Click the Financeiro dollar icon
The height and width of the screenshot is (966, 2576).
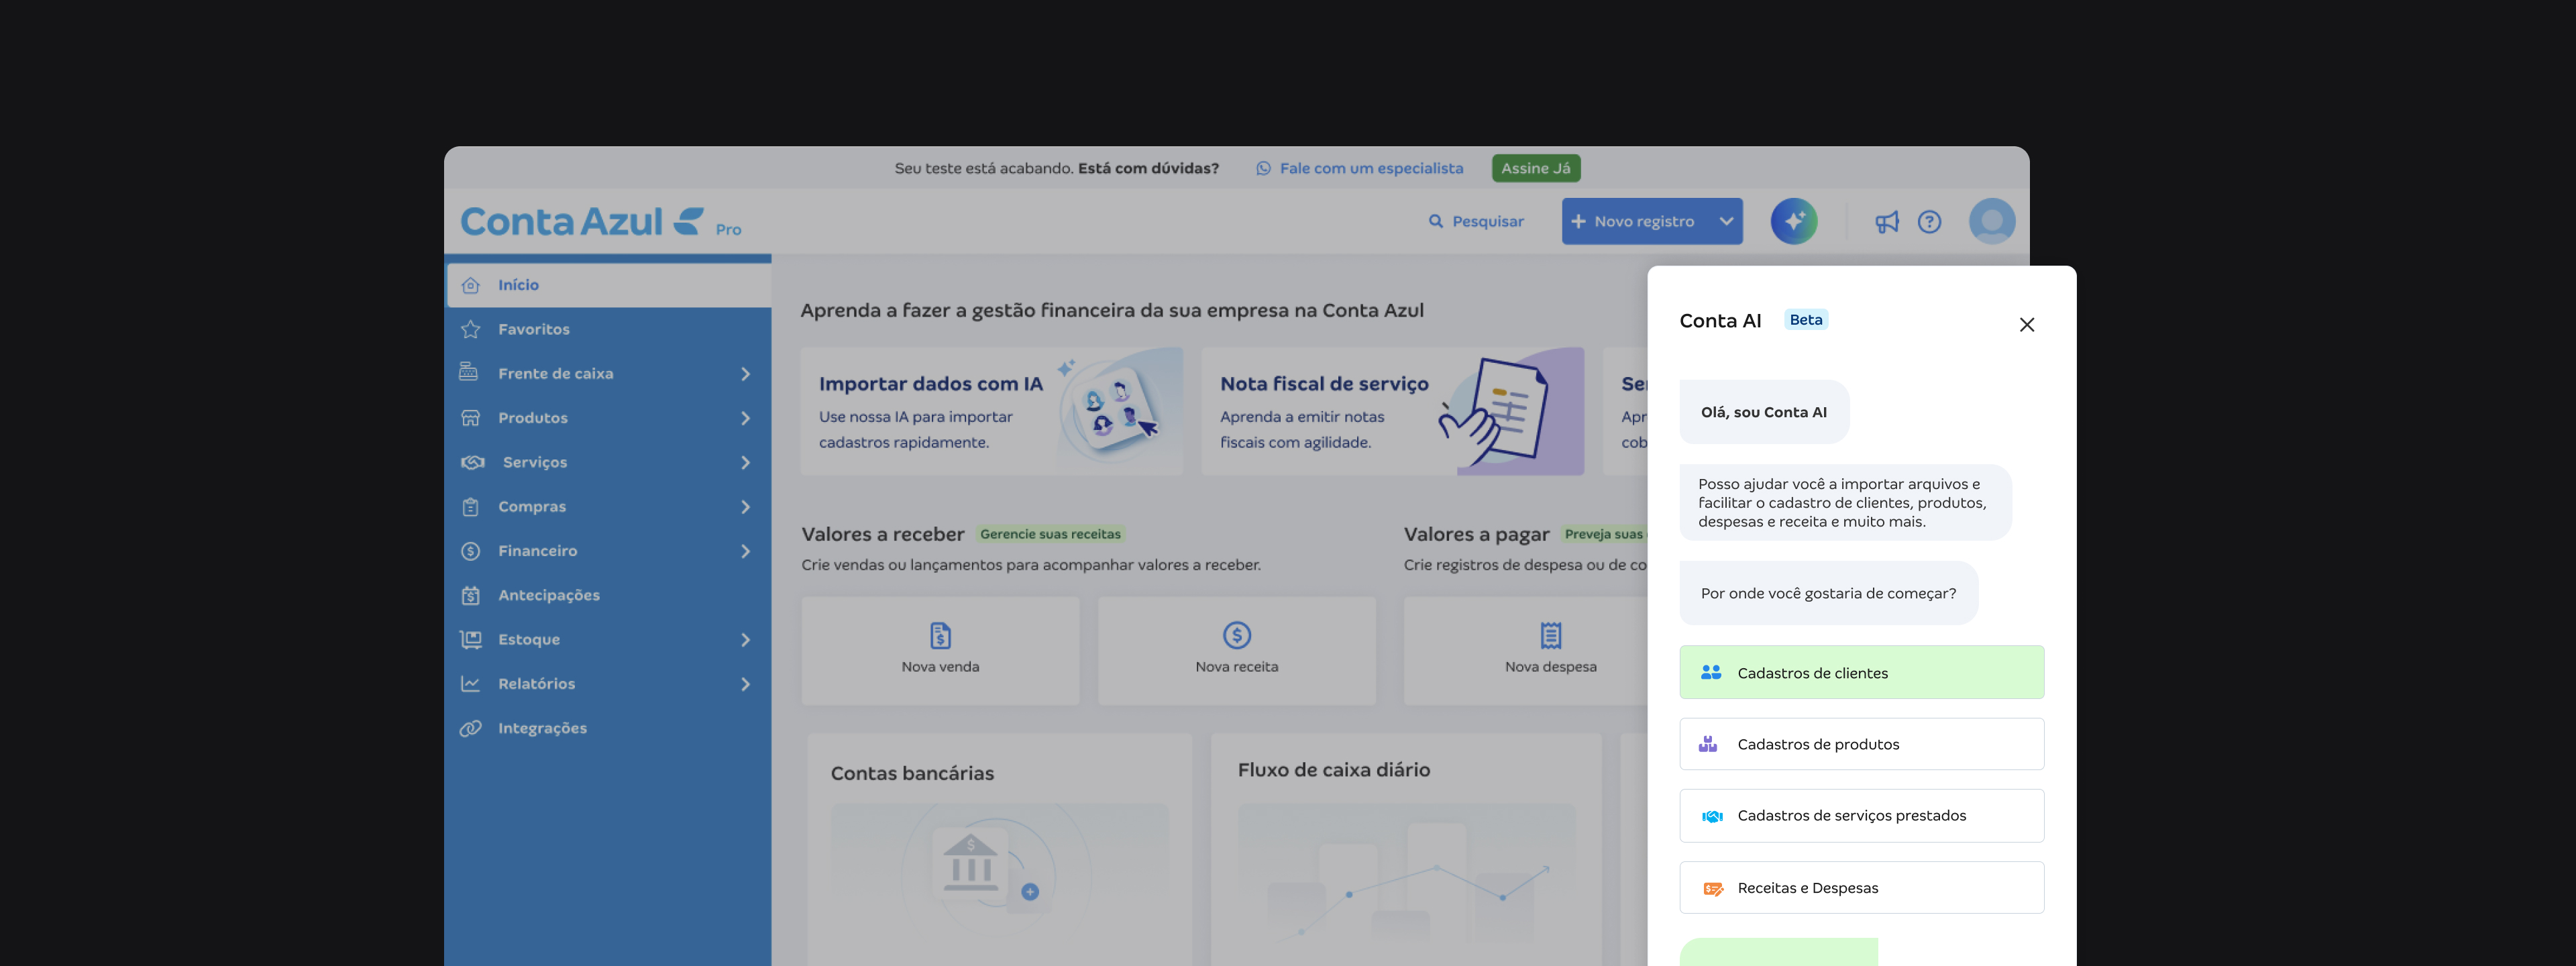tap(471, 551)
